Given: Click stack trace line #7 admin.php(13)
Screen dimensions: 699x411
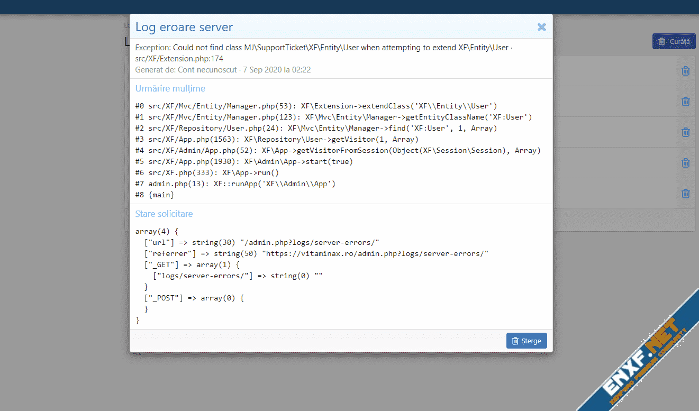Looking at the screenshot, I should click(x=236, y=184).
